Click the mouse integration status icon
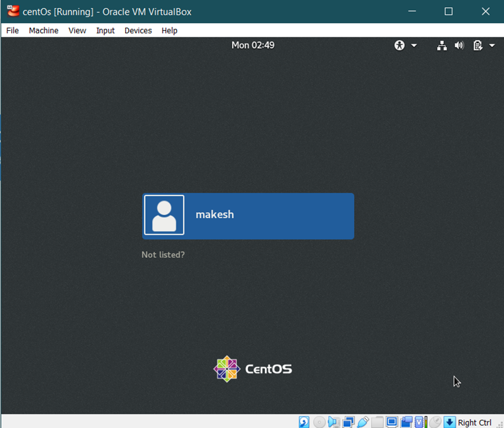 [x=435, y=422]
